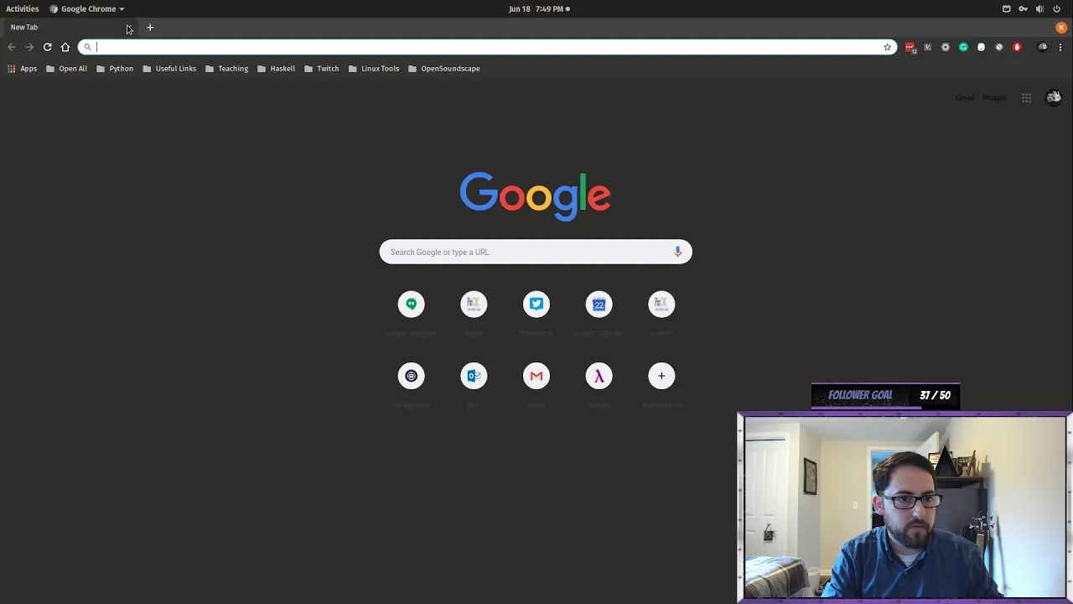Open the gray crossed-circle extension icon
Screen dimensions: 1073x604
point(998,47)
